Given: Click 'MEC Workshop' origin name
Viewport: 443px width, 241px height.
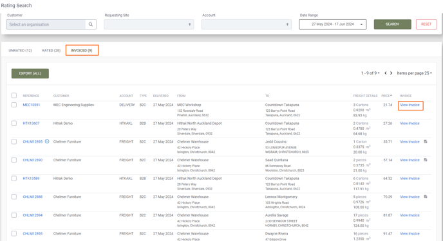Looking at the screenshot, I should click(x=189, y=105).
